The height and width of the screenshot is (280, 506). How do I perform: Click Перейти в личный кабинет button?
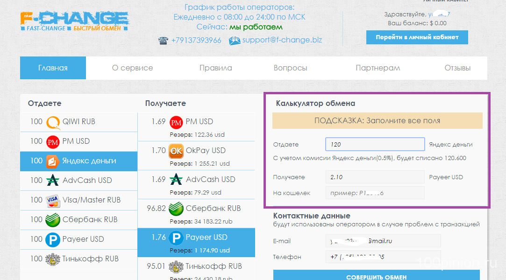coord(417,37)
